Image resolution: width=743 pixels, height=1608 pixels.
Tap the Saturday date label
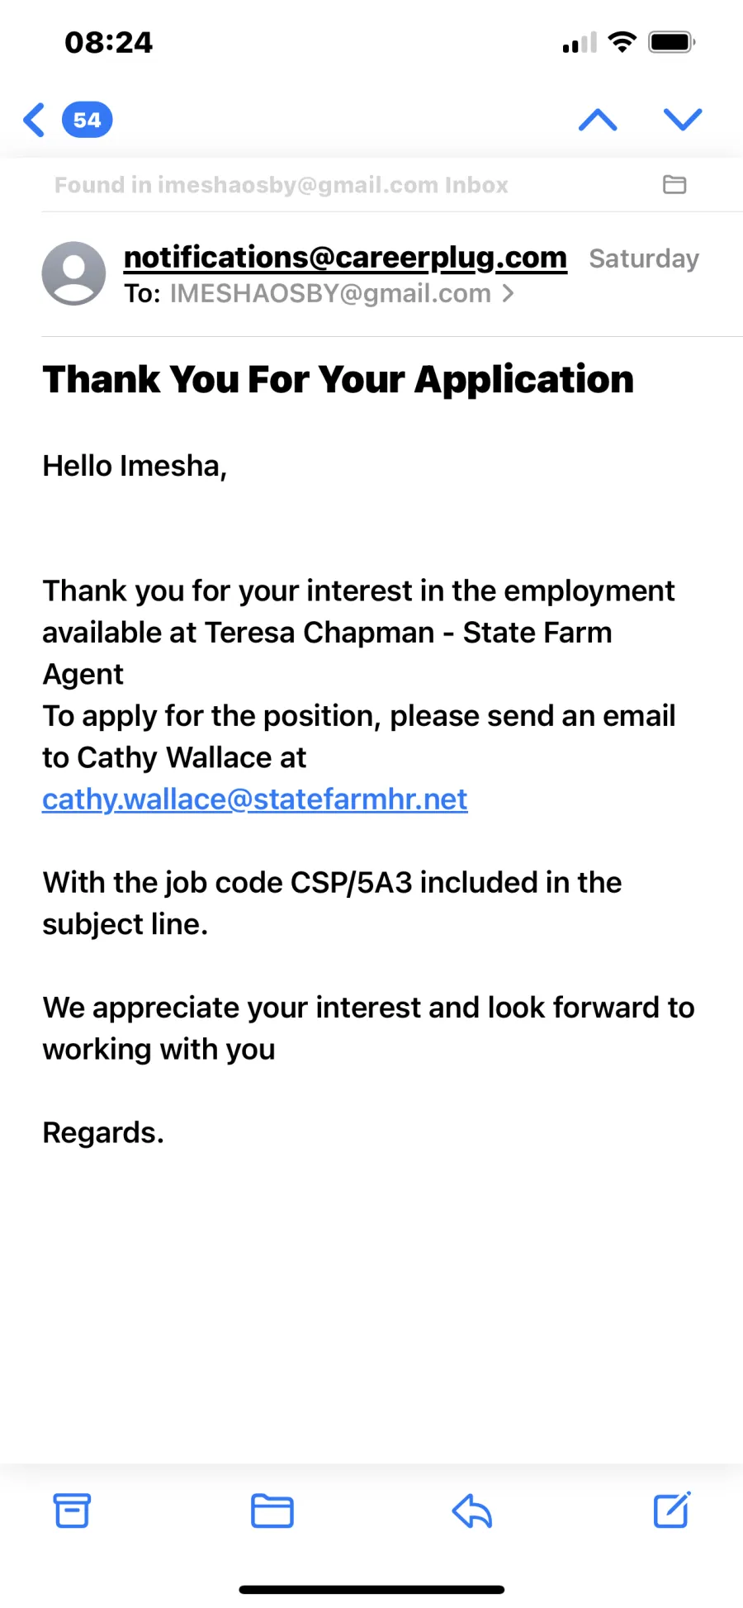(644, 259)
